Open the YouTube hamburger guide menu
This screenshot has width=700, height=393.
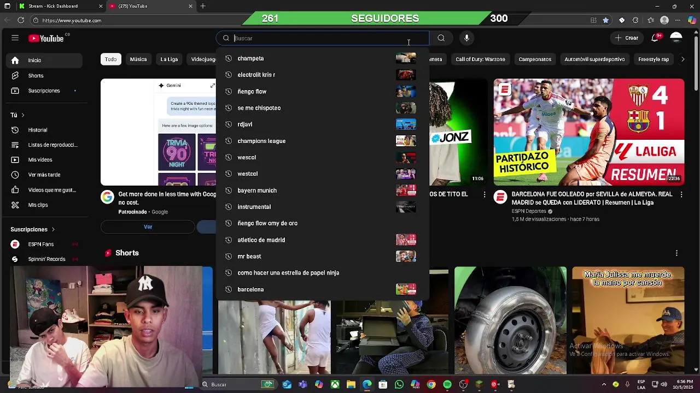[15, 38]
